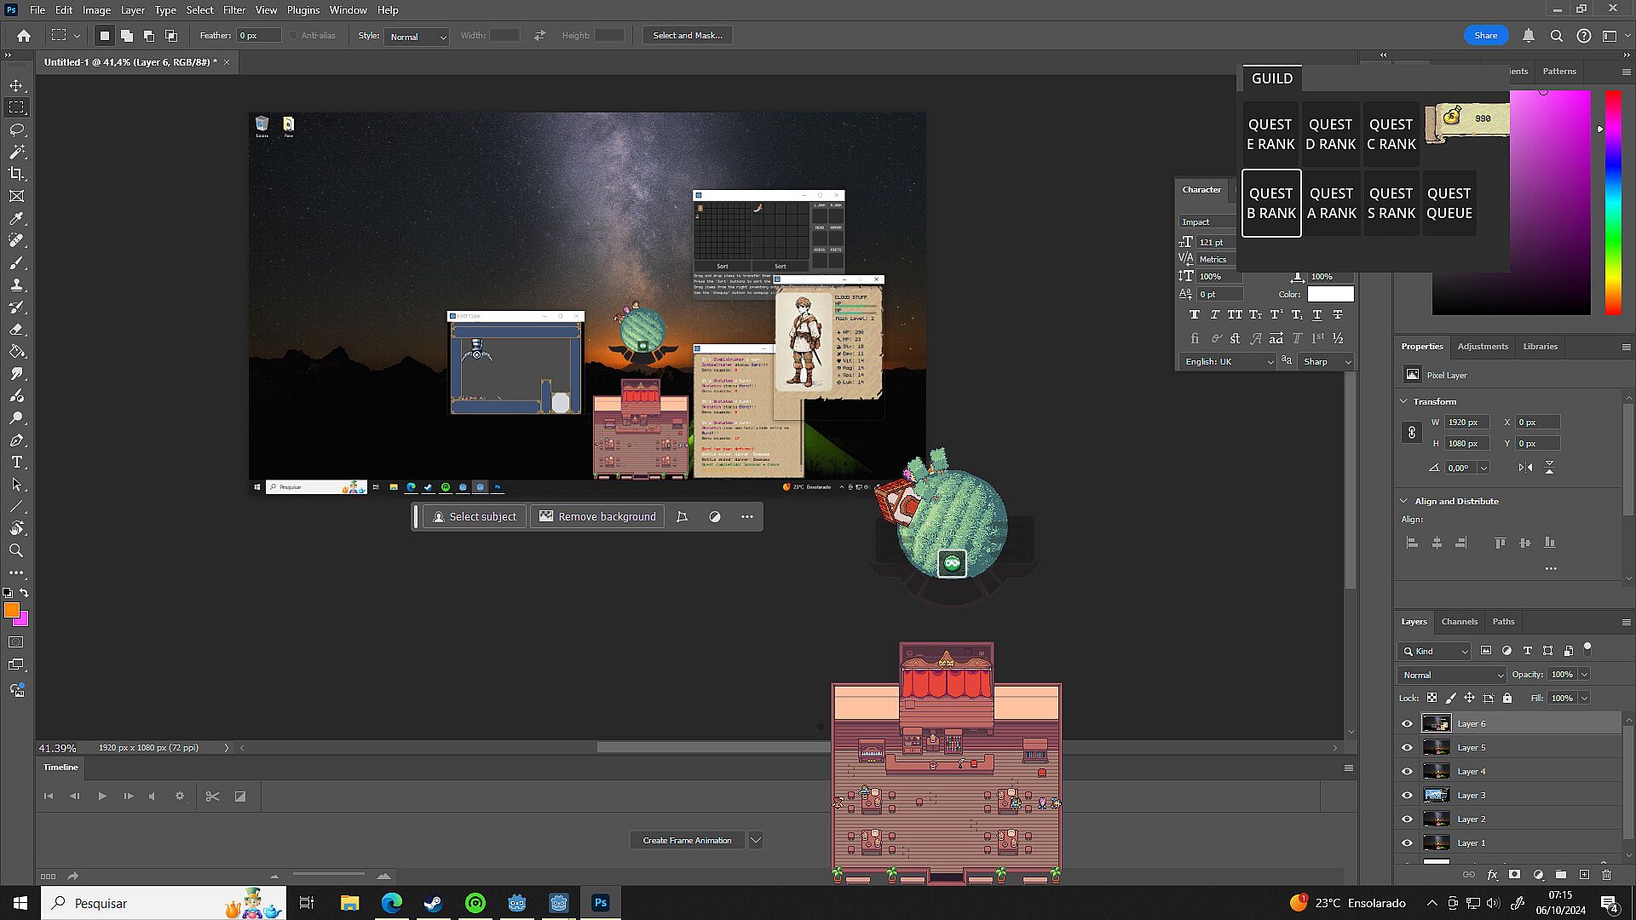1636x920 pixels.
Task: Hide Layer 6 with its eye icon
Action: tap(1407, 723)
